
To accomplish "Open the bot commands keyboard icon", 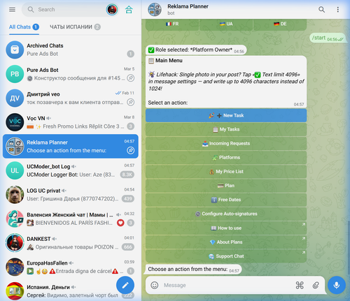I will point(300,285).
